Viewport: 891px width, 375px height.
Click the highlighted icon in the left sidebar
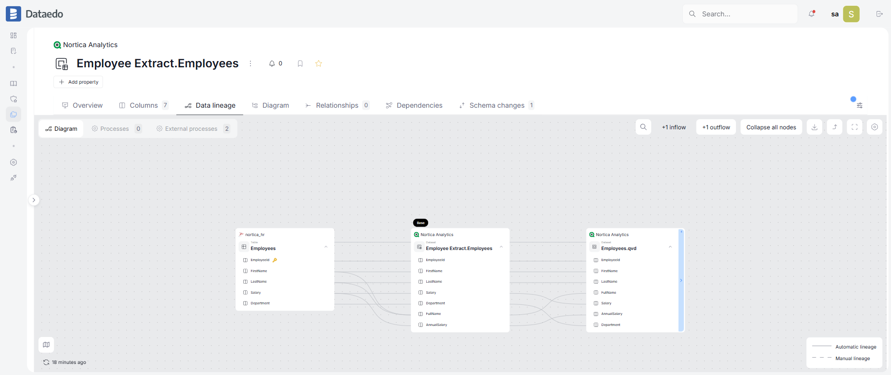coord(13,114)
